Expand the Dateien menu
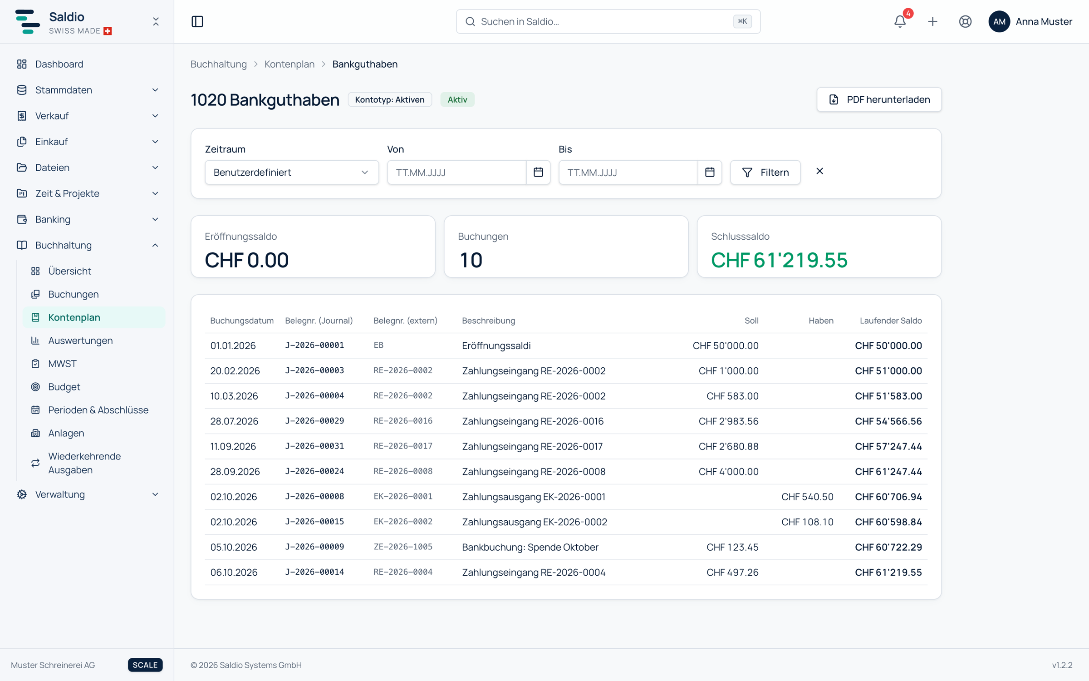Screen dimensions: 1089x681 87,168
